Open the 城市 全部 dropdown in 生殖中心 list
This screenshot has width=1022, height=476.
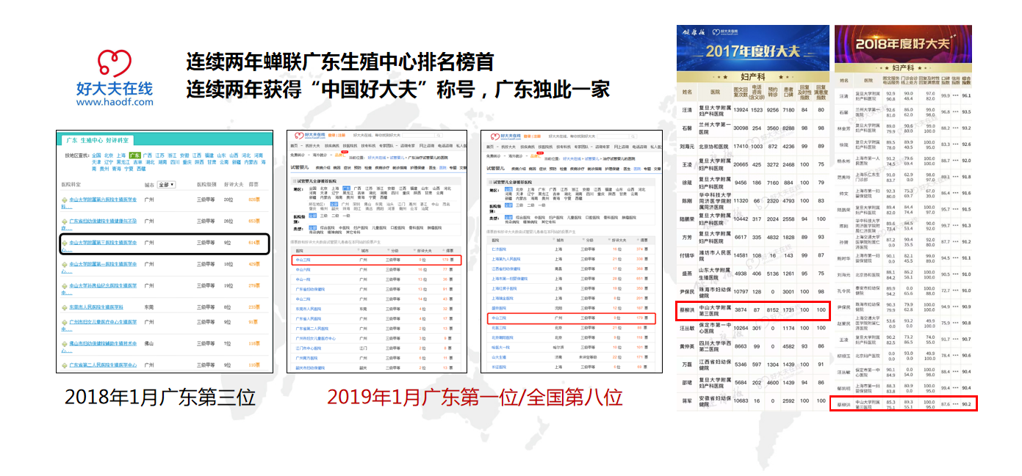pos(167,184)
